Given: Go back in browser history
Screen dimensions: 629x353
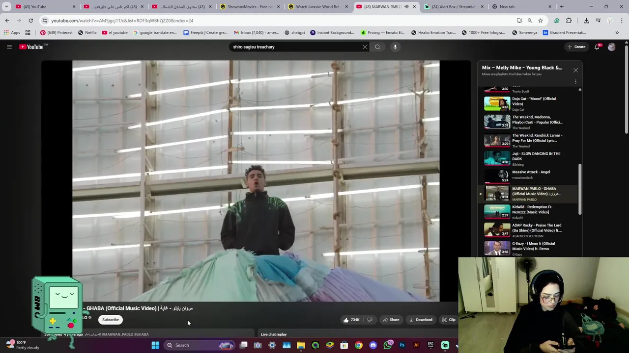Looking at the screenshot, I should pos(7,21).
